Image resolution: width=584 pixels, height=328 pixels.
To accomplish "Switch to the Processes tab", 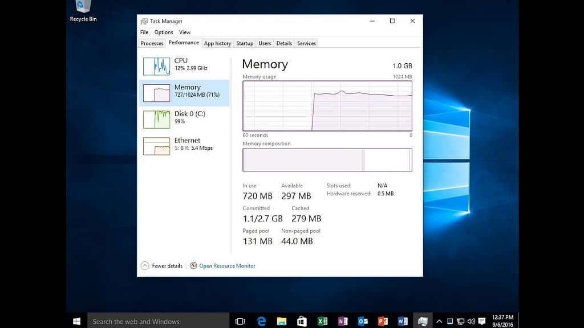I will 151,43.
